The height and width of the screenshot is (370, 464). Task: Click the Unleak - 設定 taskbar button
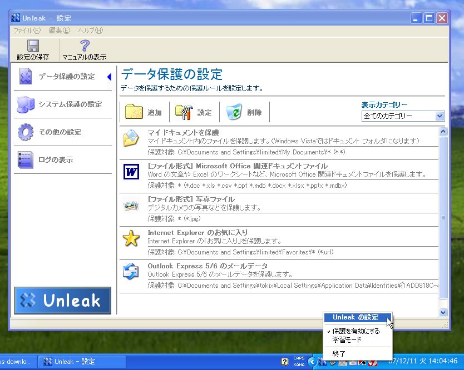coord(82,362)
